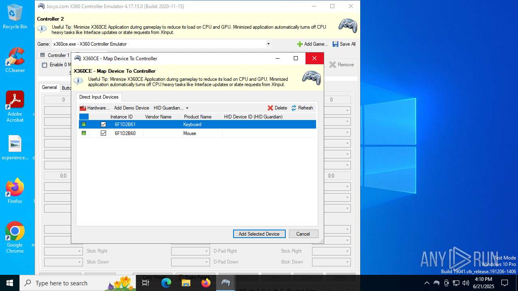Expand the HID Guardian dropdown menu
518x291 pixels.
pos(171,108)
